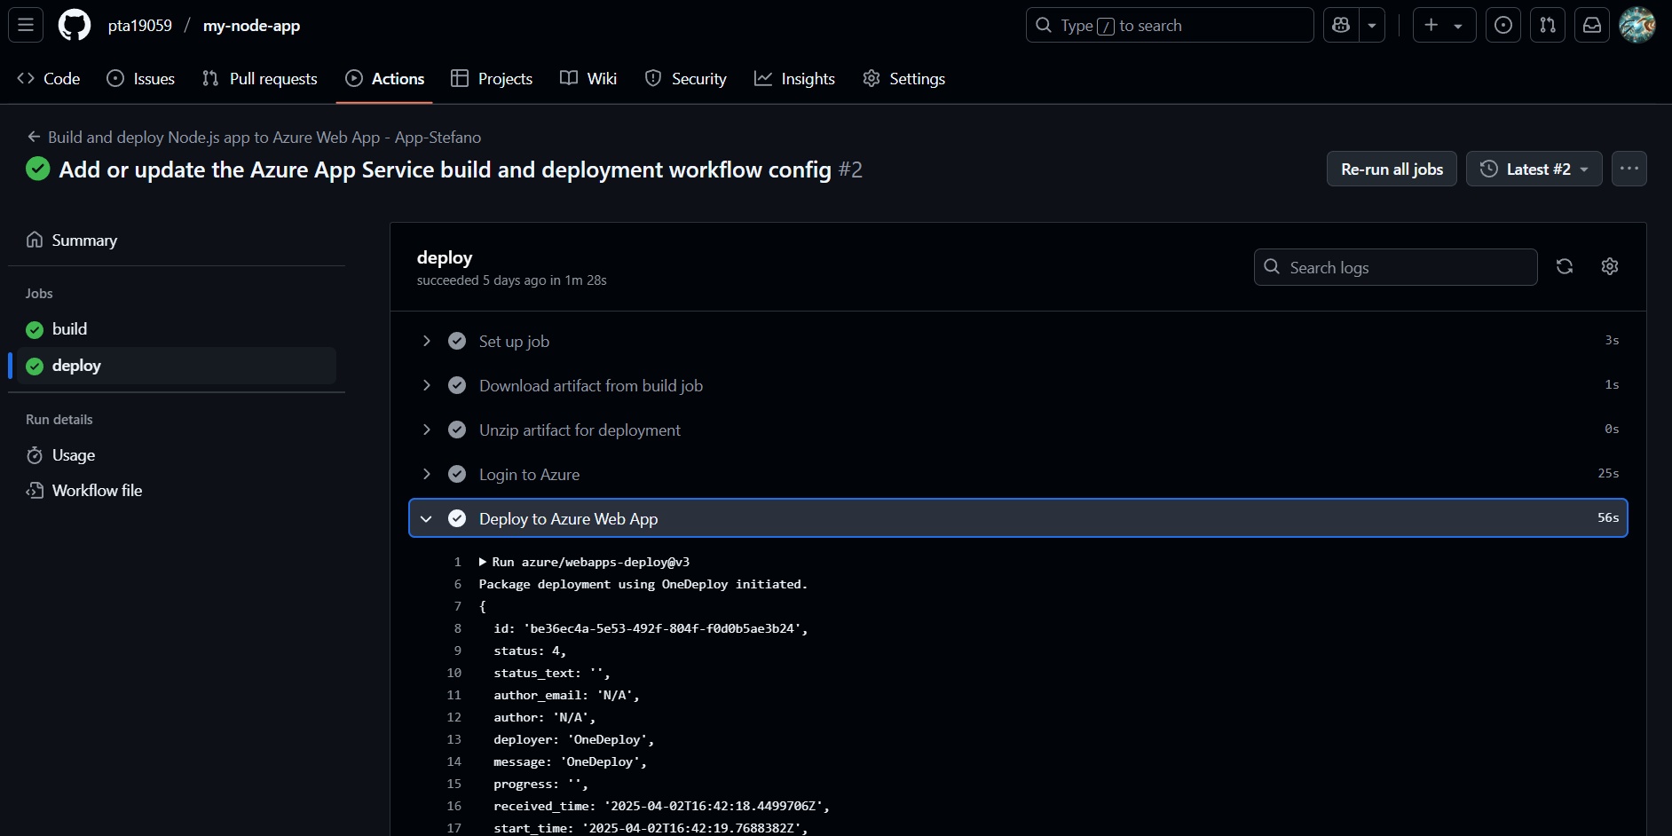This screenshot has height=836, width=1672.
Task: Switch to the Pull requests tab
Action: coord(260,78)
